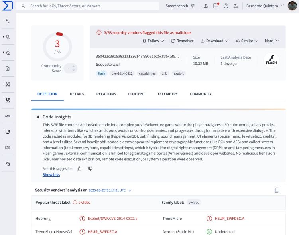The width and height of the screenshot is (299, 235).
Task: Open the TELEMETRY tab
Action: point(167,94)
